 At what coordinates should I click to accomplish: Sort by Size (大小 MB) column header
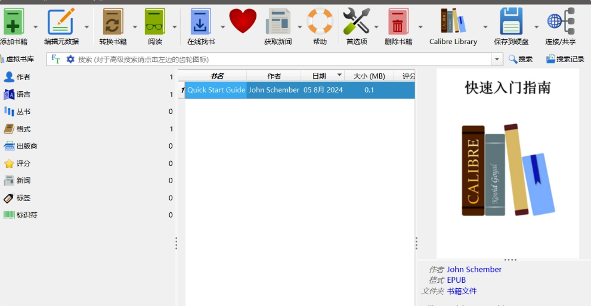tap(369, 76)
